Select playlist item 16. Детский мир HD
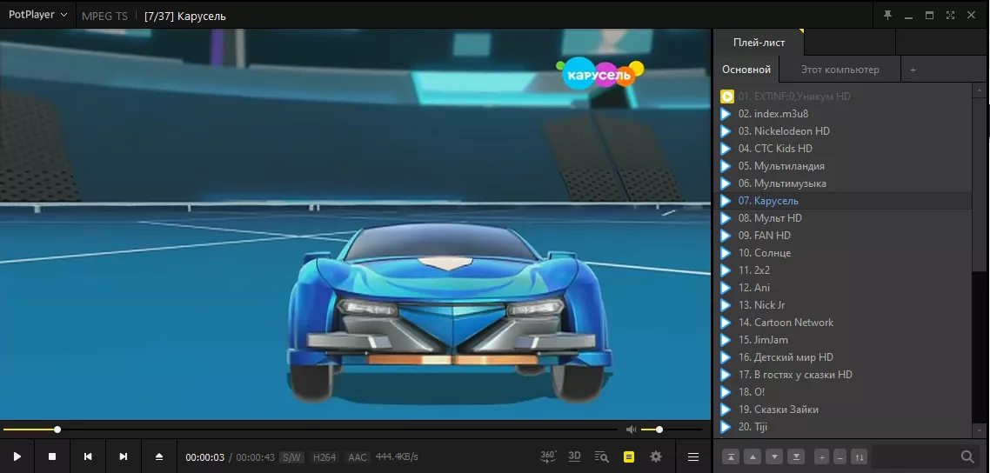The height and width of the screenshot is (473, 990). coord(842,357)
